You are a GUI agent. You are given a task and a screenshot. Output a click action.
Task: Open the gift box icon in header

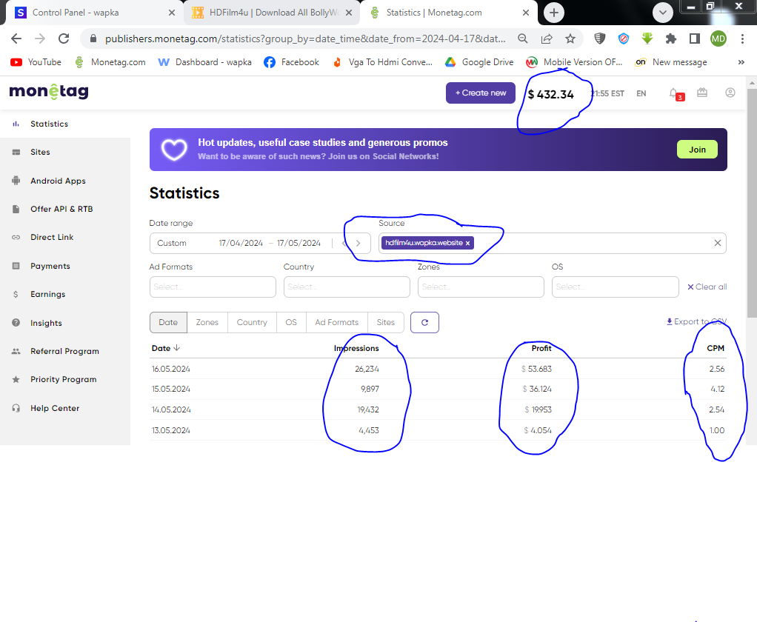pyautogui.click(x=702, y=93)
